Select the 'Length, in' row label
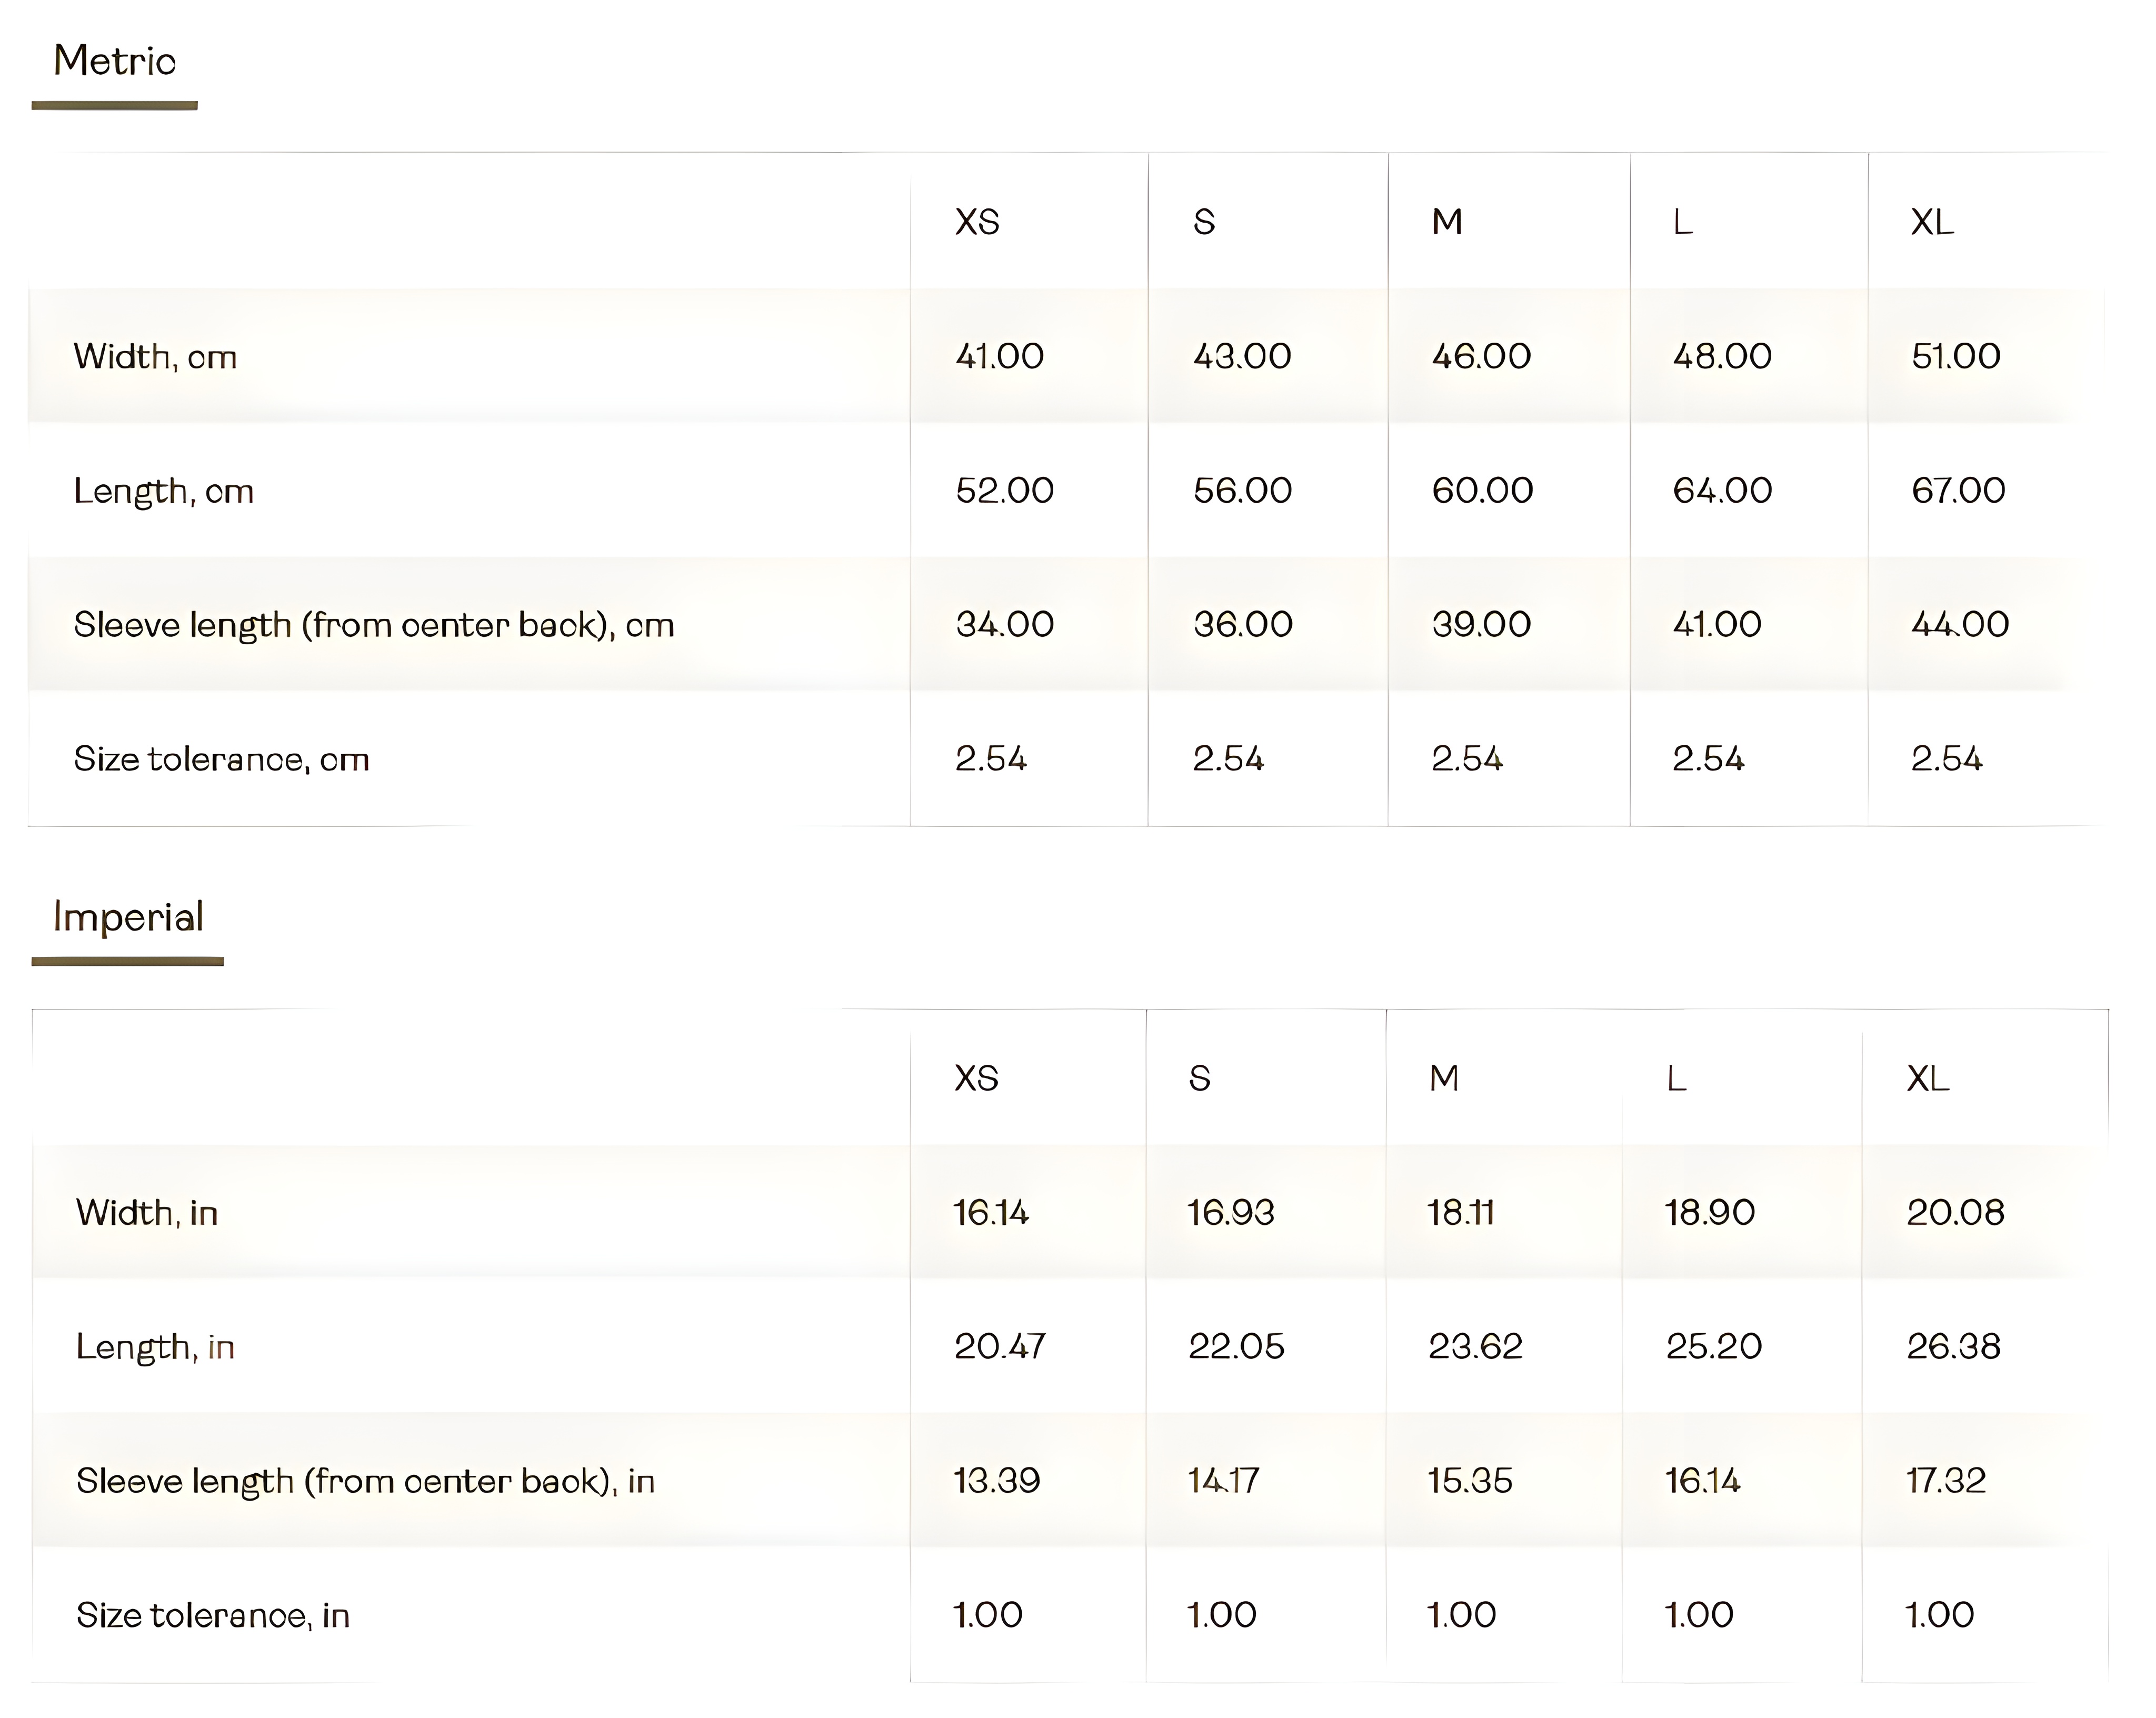 155,1347
